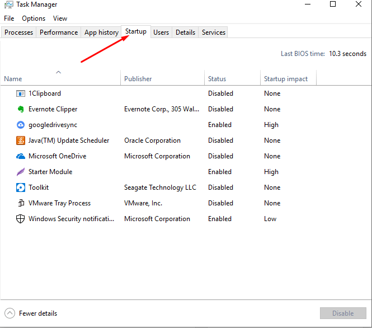372x328 pixels.
Task: Click the Java Update Scheduler icon
Action: click(21, 140)
